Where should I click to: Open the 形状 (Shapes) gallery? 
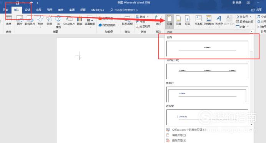[40, 21]
